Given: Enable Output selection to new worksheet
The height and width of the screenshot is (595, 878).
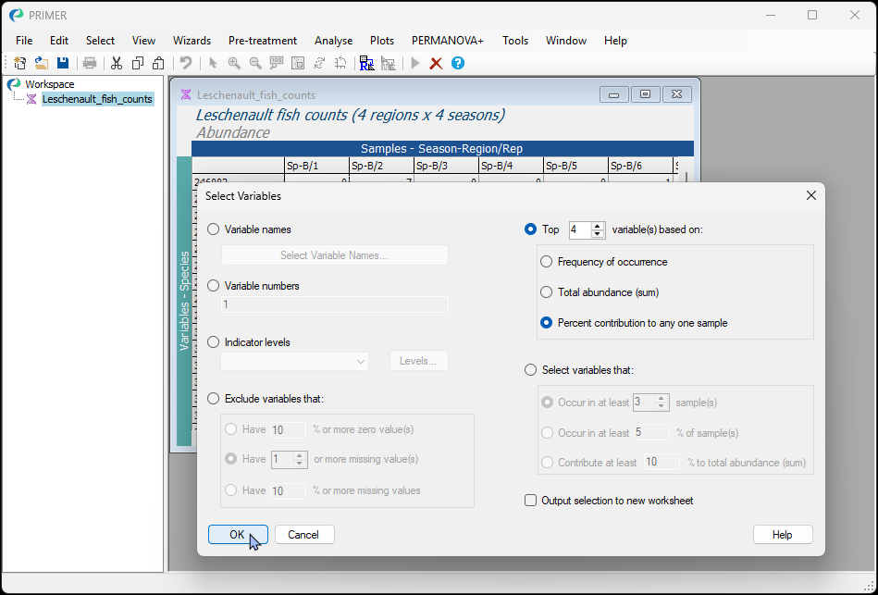Looking at the screenshot, I should (x=530, y=501).
